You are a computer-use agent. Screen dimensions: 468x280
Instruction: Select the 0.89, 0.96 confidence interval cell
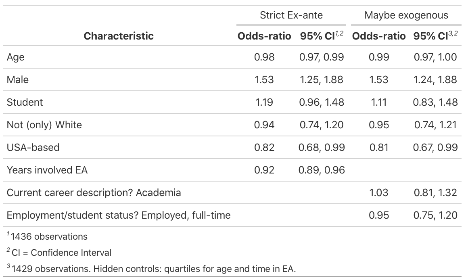[322, 170]
